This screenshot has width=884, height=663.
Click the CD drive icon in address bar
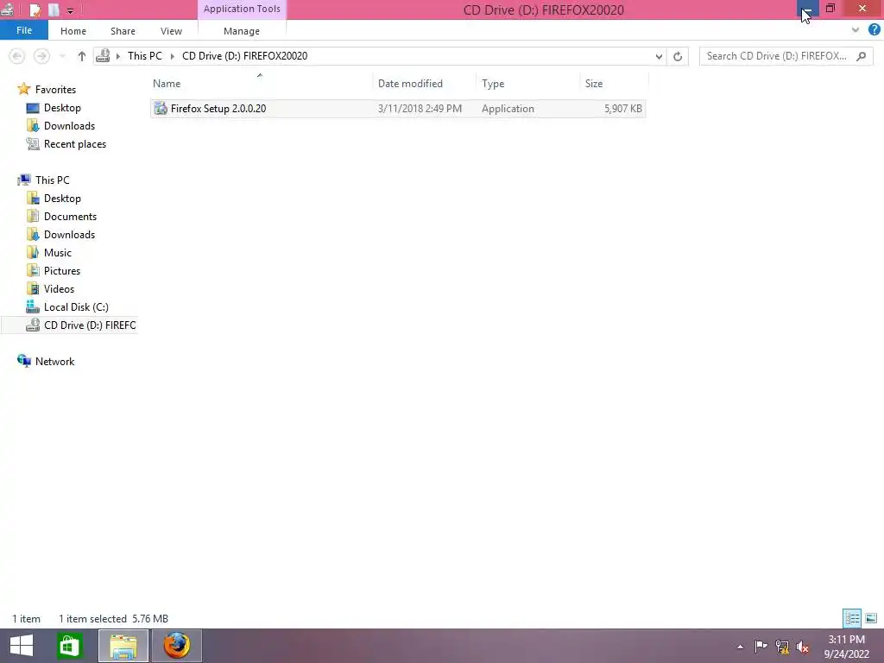point(103,55)
